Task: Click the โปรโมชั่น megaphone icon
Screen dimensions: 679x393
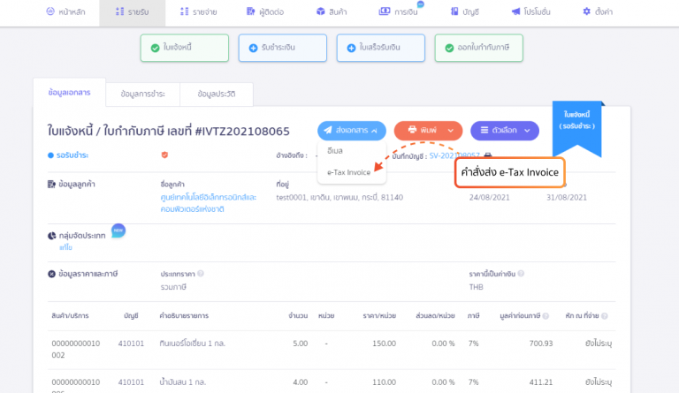Action: (x=516, y=11)
